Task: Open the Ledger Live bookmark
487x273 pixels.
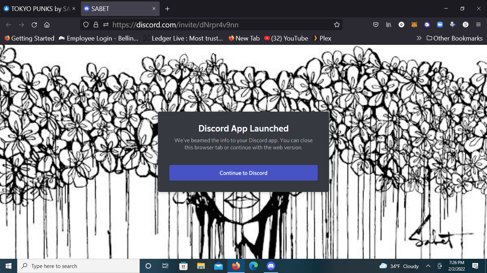Action: point(183,38)
